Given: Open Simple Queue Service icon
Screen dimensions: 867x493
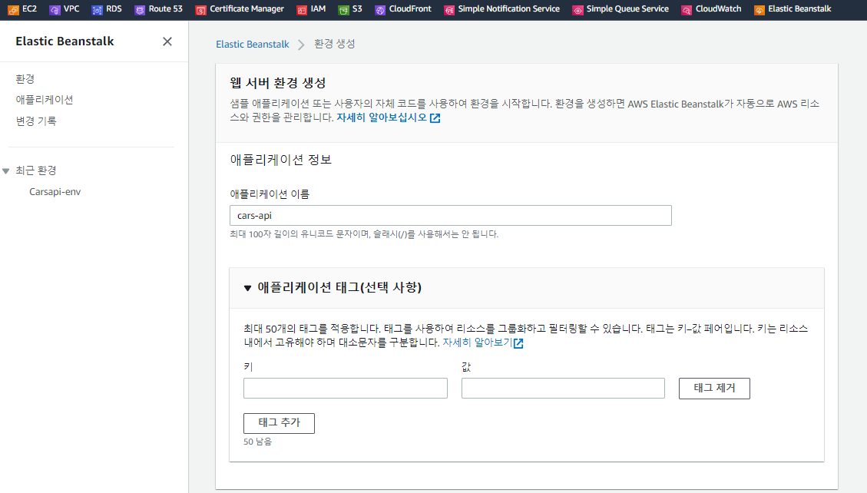Looking at the screenshot, I should [577, 9].
